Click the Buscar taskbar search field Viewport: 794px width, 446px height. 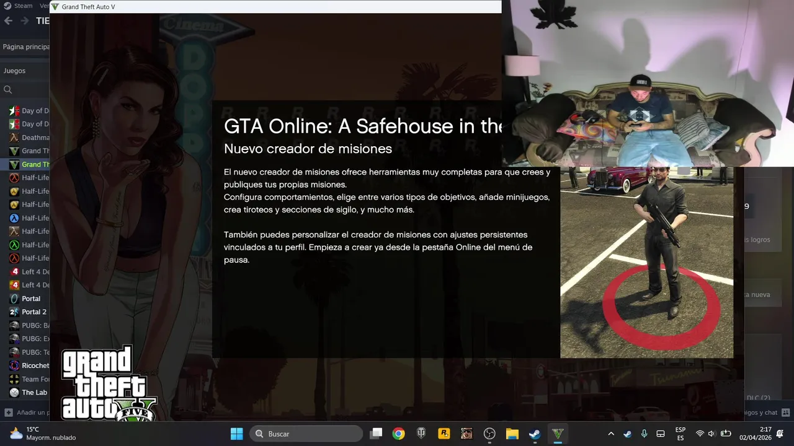(x=306, y=434)
